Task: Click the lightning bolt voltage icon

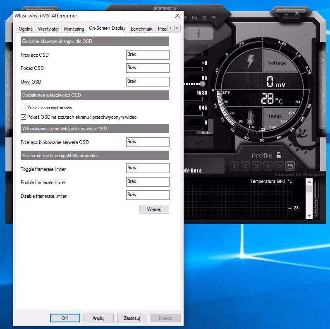Action: (x=251, y=61)
